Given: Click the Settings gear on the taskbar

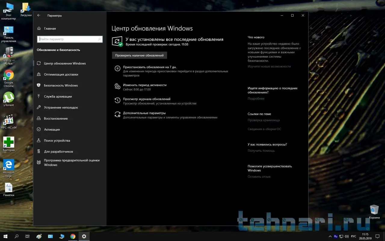Looking at the screenshot, I should click(84, 236).
